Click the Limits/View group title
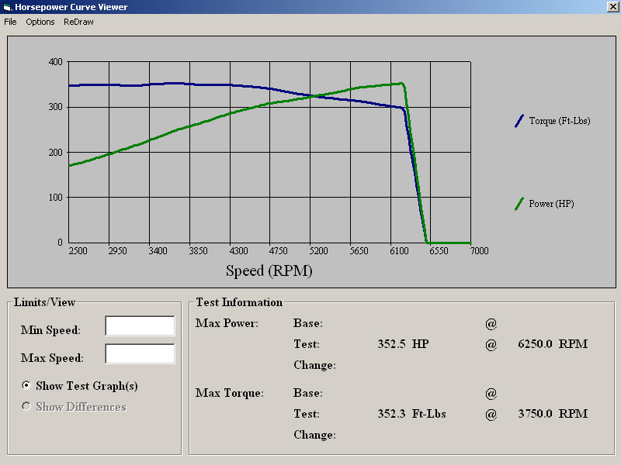This screenshot has width=621, height=465. pyautogui.click(x=44, y=302)
